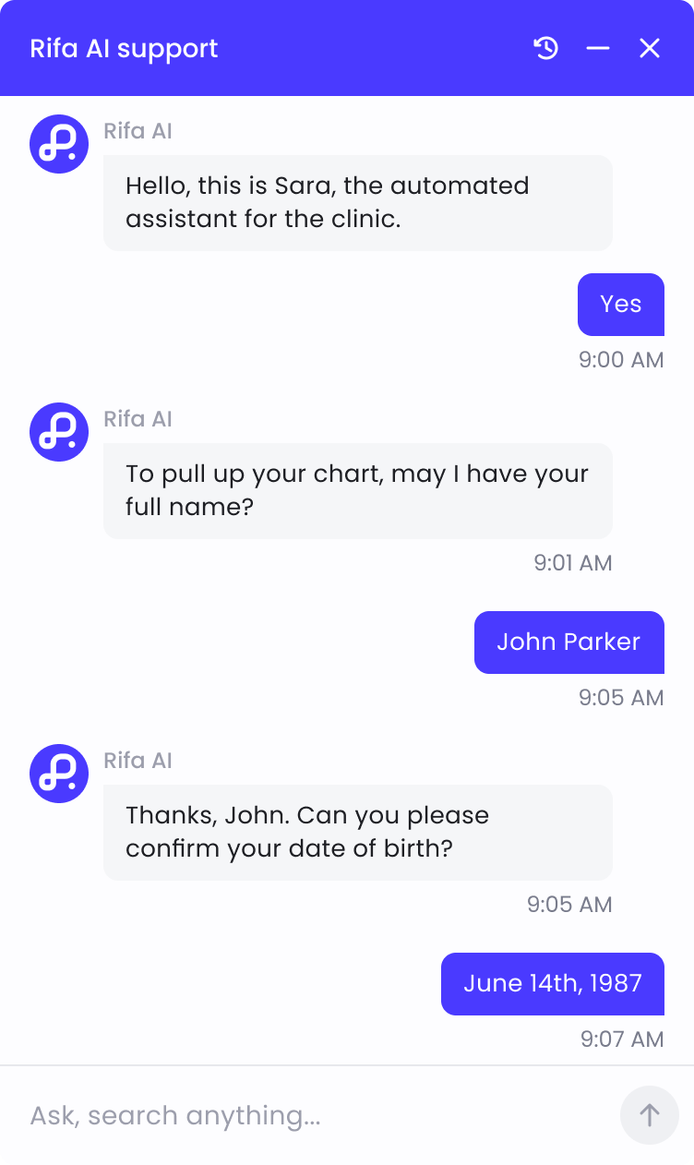Select the circular upload arrow icon

(x=650, y=1115)
